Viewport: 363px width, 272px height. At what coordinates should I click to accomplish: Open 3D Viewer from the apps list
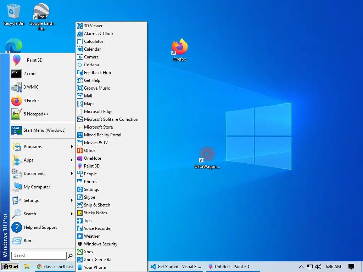coord(111,25)
